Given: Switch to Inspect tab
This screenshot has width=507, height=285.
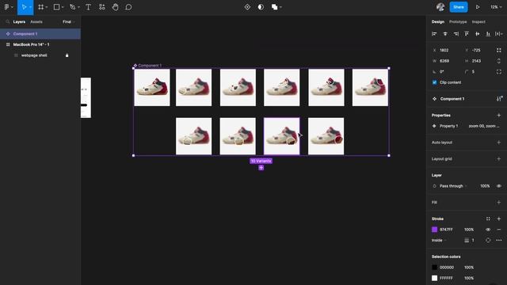Looking at the screenshot, I should pos(478,22).
